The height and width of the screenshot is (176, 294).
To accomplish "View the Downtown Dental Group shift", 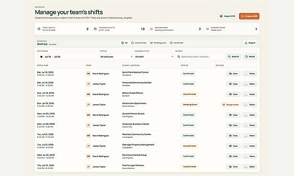I will (x=233, y=156).
